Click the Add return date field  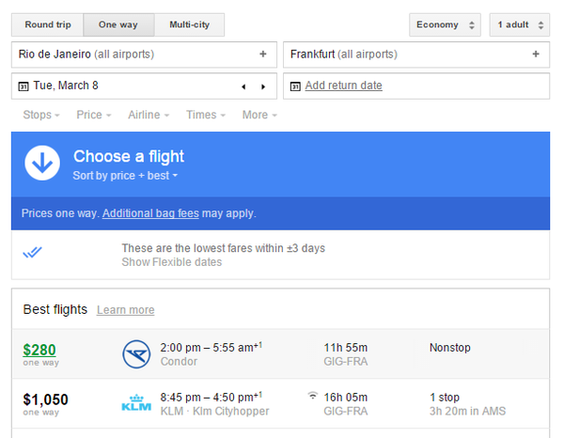coord(343,86)
